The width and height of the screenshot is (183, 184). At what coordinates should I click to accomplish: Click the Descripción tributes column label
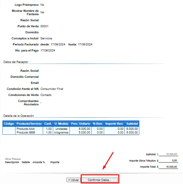click(12, 162)
